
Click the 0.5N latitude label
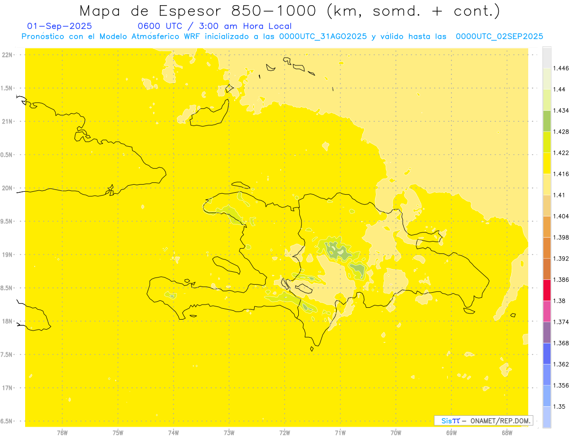(x=7, y=155)
